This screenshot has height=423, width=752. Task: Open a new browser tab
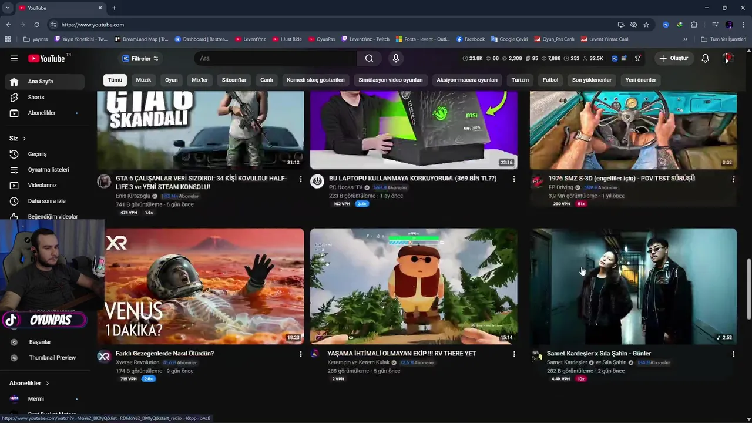pyautogui.click(x=114, y=8)
